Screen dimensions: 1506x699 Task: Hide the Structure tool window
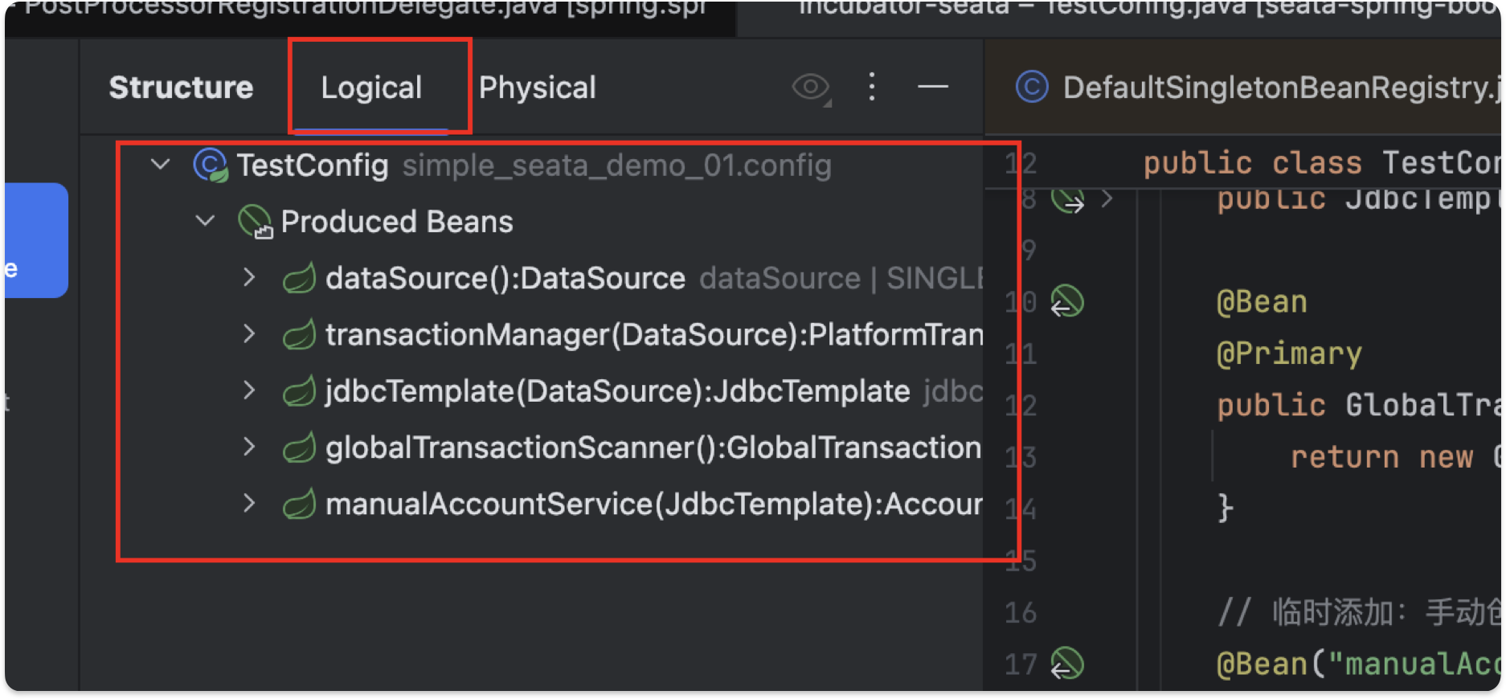(932, 87)
